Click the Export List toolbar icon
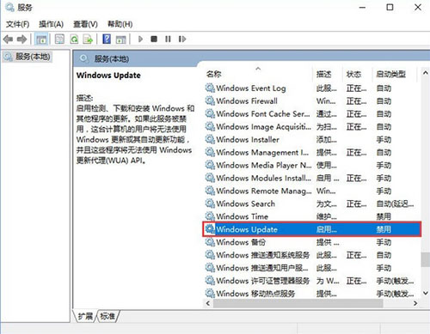Image resolution: width=430 pixels, height=334 pixels. pos(88,39)
